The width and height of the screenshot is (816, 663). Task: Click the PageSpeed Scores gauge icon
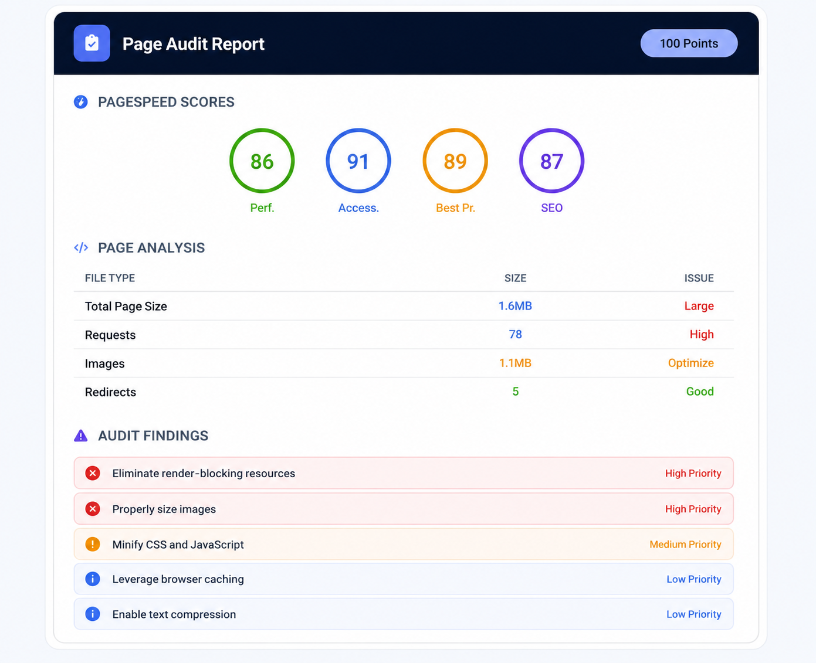[81, 102]
